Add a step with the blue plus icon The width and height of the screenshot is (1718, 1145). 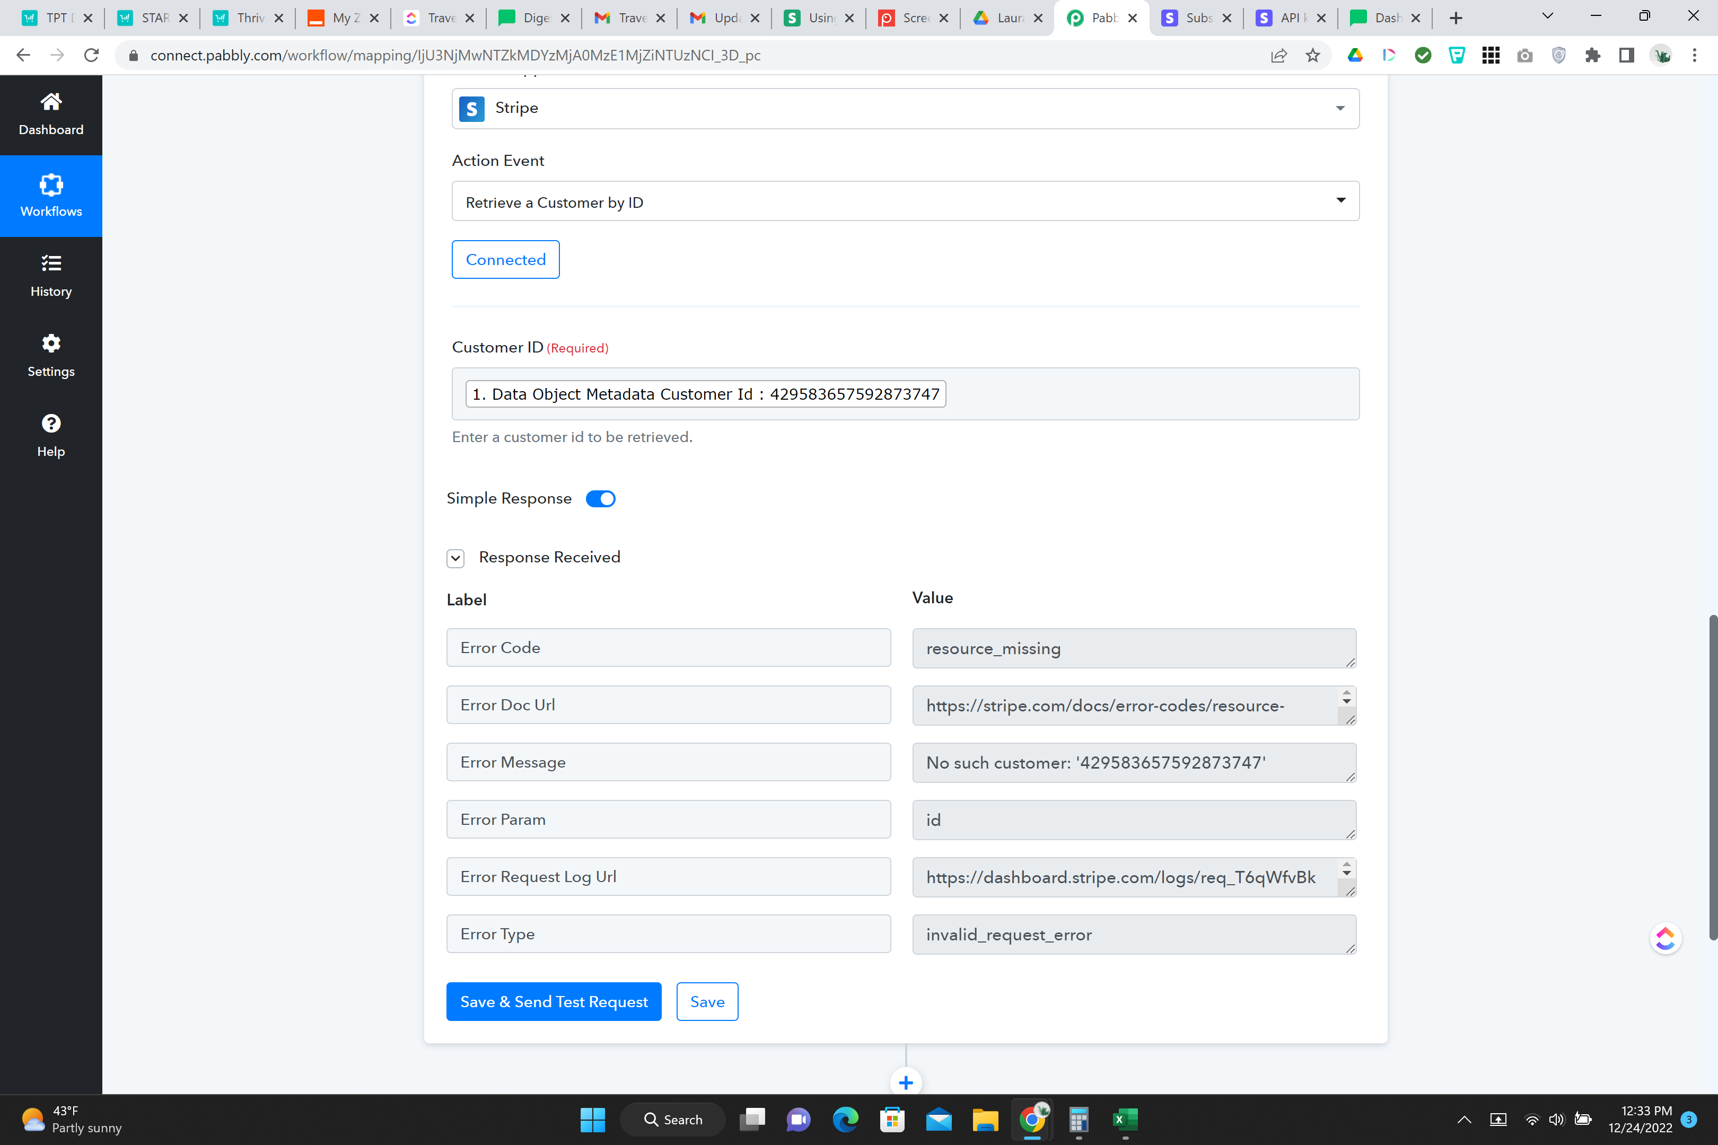(906, 1082)
